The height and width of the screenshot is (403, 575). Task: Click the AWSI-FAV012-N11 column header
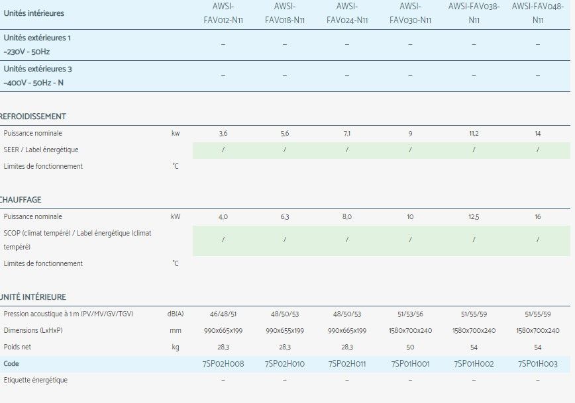click(223, 13)
